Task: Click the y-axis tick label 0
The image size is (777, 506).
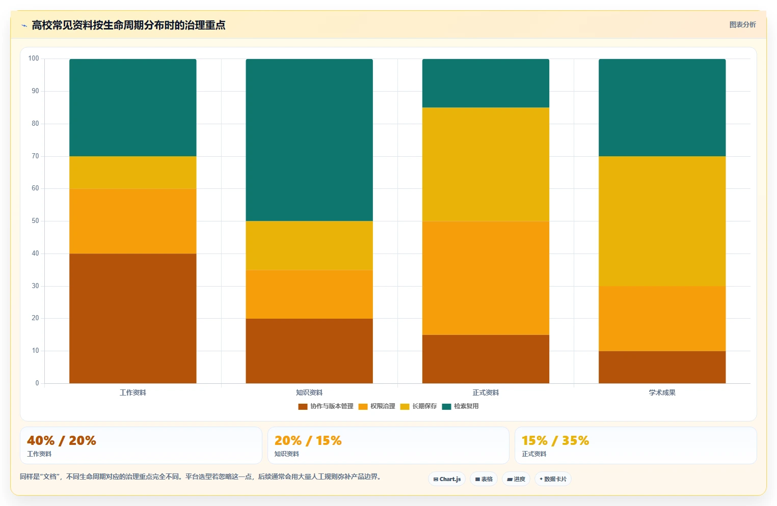Action: pyautogui.click(x=37, y=383)
